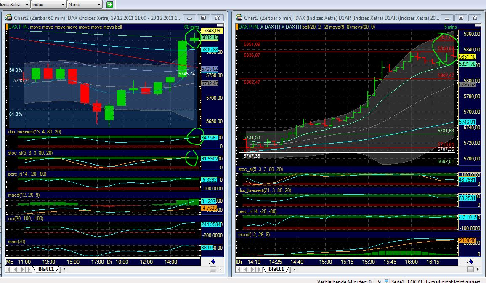The image size is (486, 283).
Task: Click the candlestick chart icon in Chart3 title bar
Action: coord(238,17)
